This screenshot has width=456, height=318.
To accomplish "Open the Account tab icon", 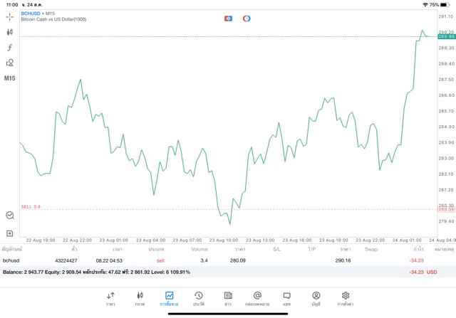I will (316, 298).
